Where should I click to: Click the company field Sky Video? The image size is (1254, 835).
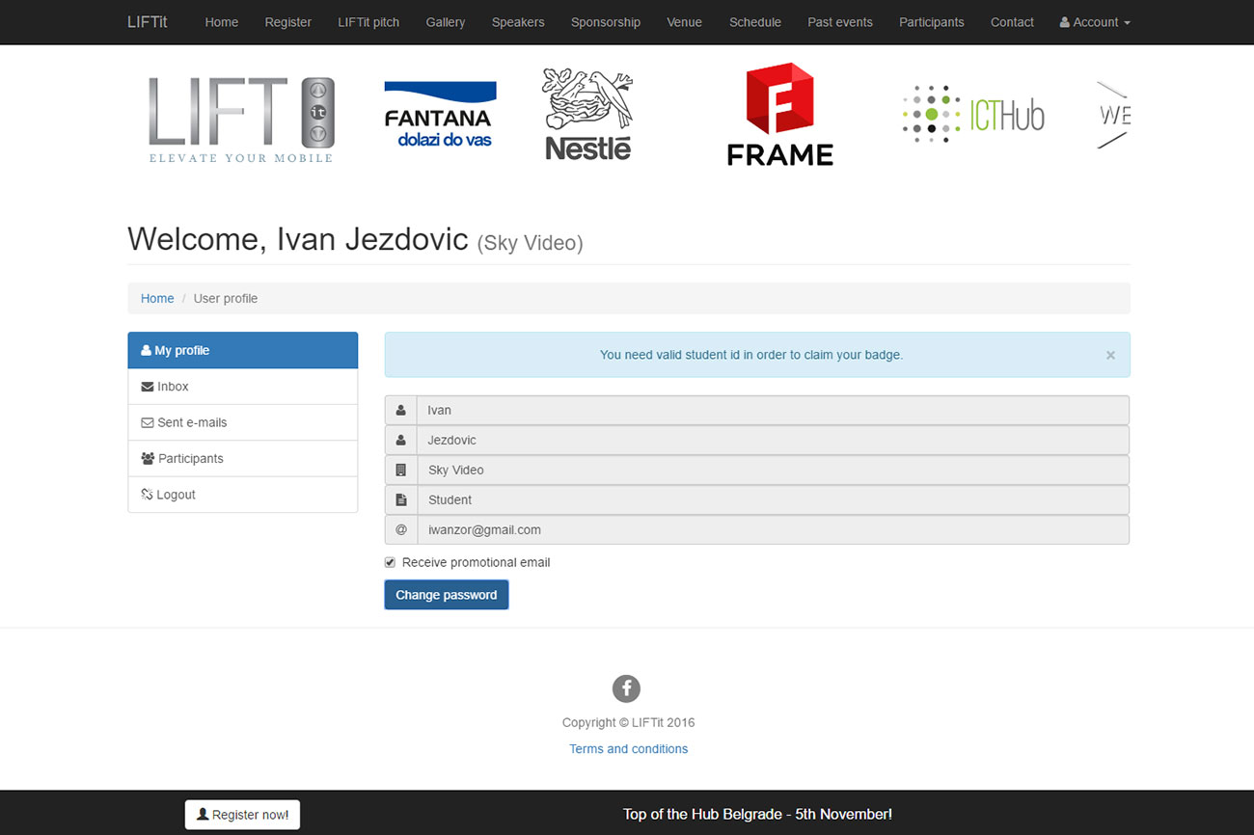tap(773, 470)
